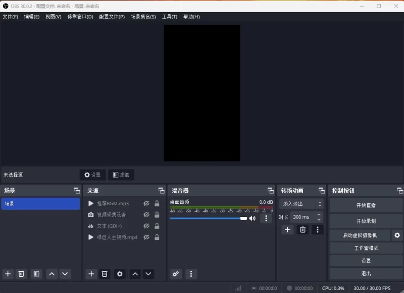Open 桌面音频 options via vertical dots icon
The image size is (404, 293).
266,218
